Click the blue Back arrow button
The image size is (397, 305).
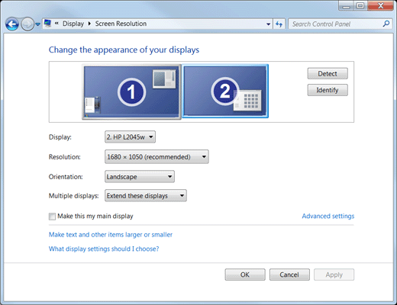pyautogui.click(x=12, y=24)
